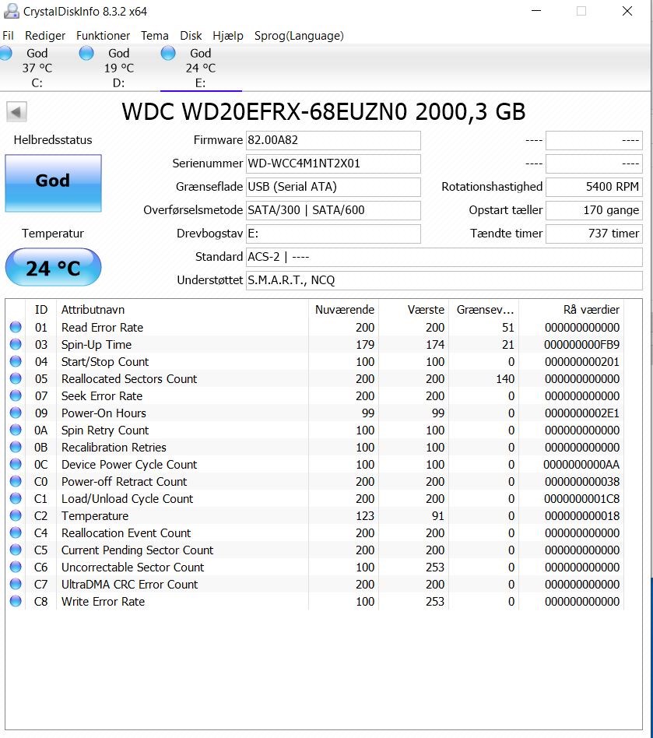653x738 pixels.
Task: Open the Hjælp menu
Action: pyautogui.click(x=228, y=36)
